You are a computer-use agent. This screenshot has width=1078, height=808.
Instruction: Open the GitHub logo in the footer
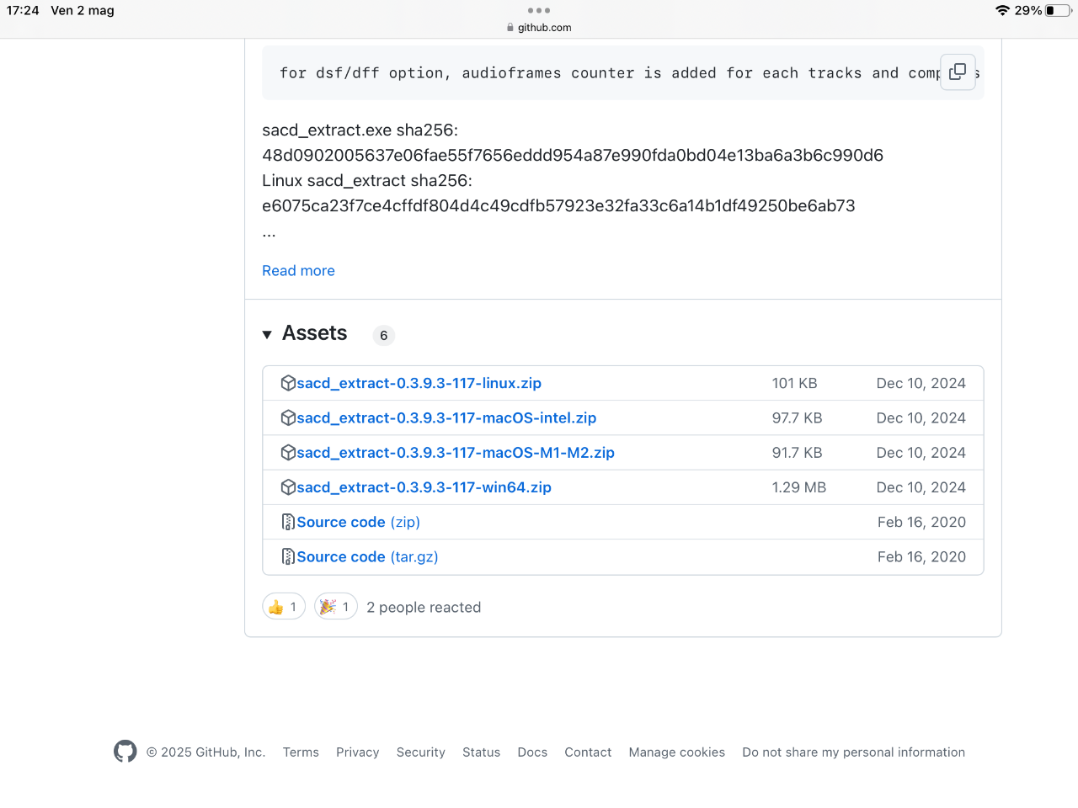pos(125,752)
